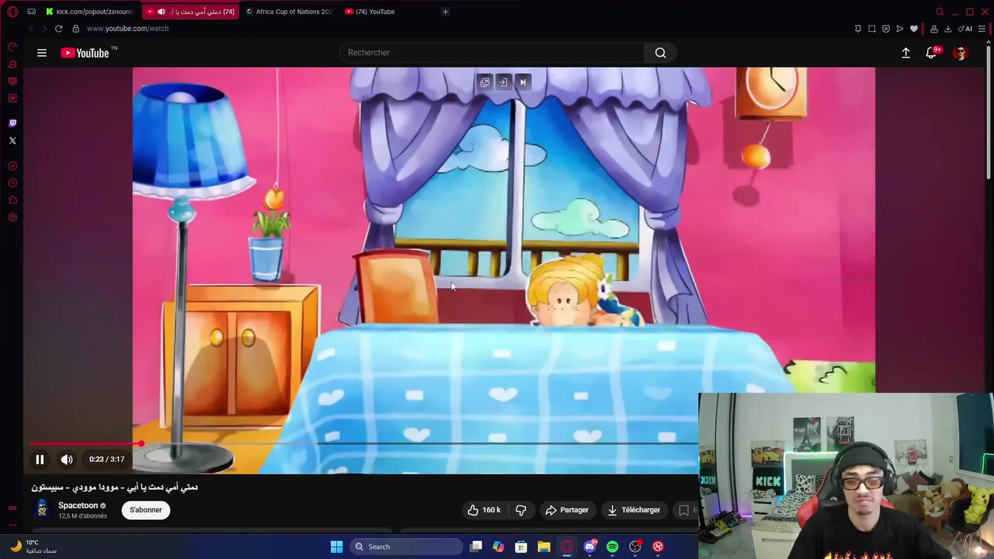Open YouTube account avatar menu

[x=961, y=53]
